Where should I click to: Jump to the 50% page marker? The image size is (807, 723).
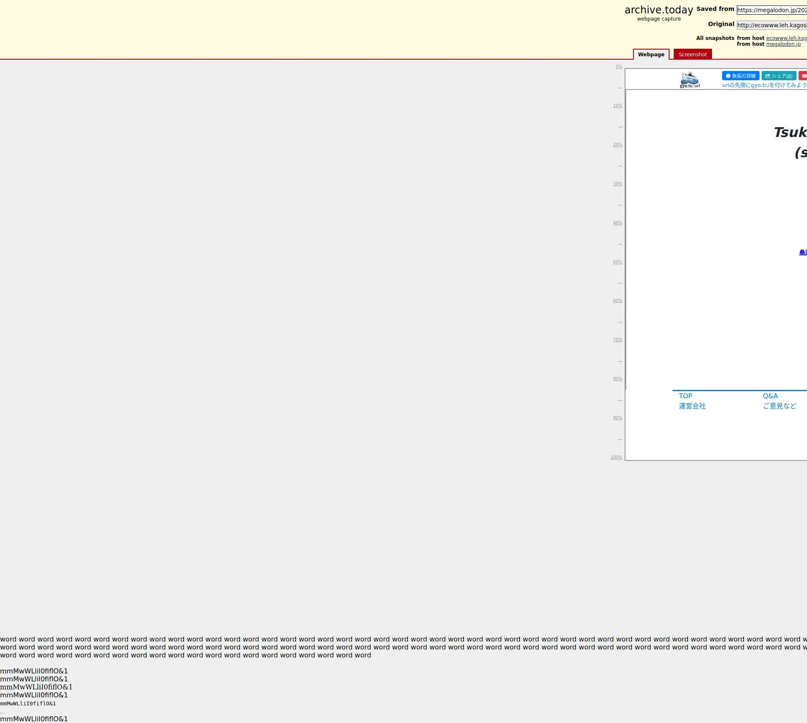pos(617,262)
